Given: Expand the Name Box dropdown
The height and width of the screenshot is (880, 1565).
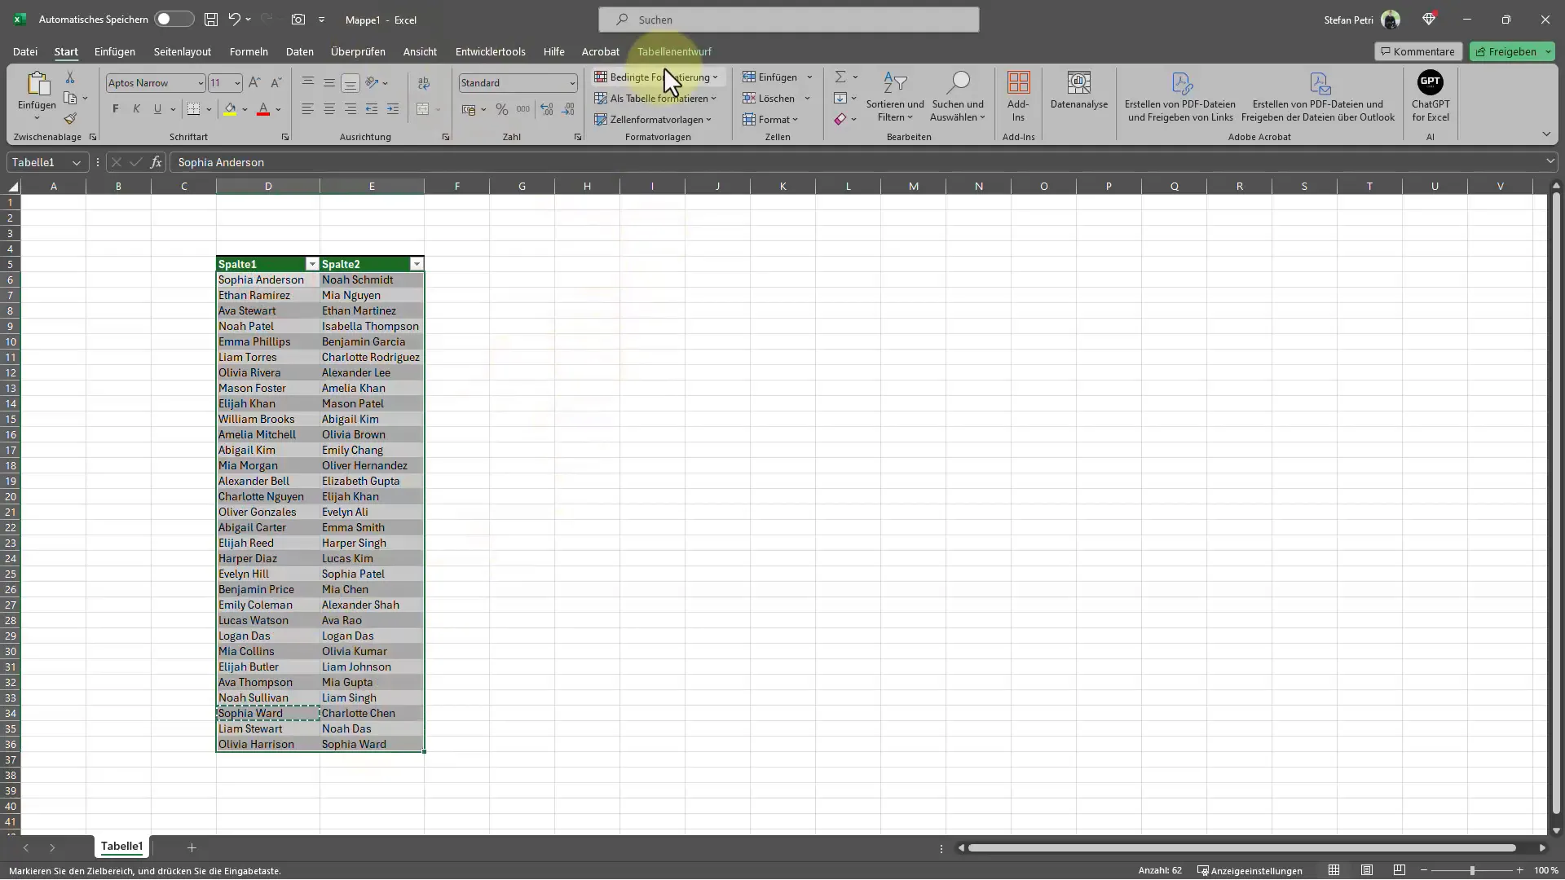Looking at the screenshot, I should click(x=77, y=162).
